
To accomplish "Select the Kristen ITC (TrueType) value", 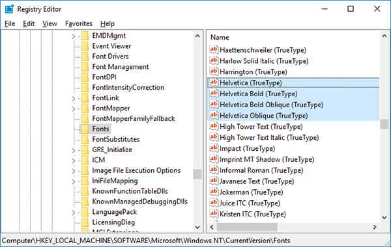I will pos(253,214).
